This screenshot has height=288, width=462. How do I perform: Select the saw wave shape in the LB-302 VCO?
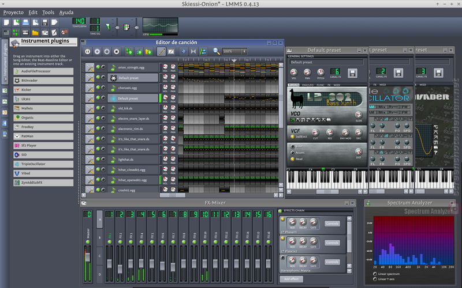tap(293, 120)
